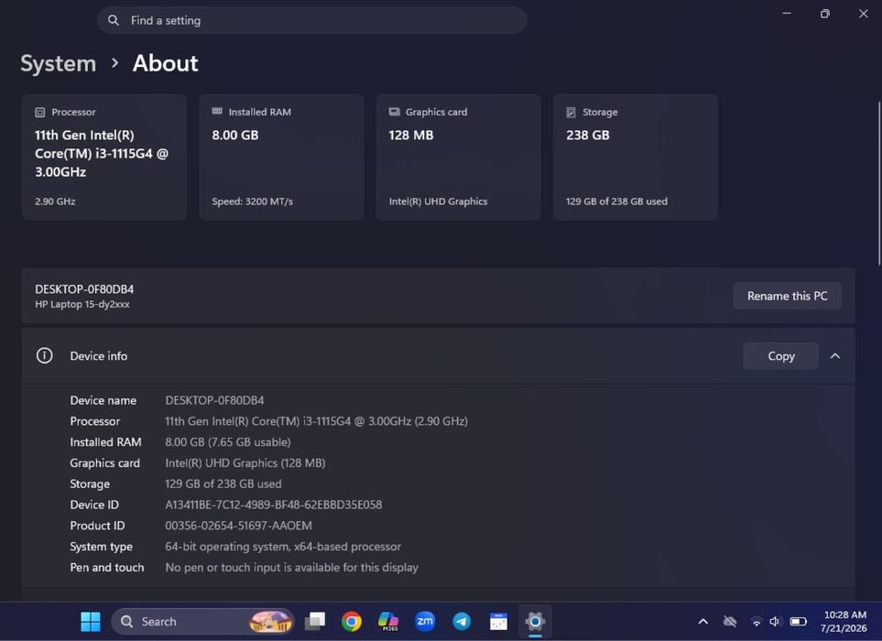Go back to System breadcrumb
Screen dimensions: 882x641
pyautogui.click(x=59, y=63)
